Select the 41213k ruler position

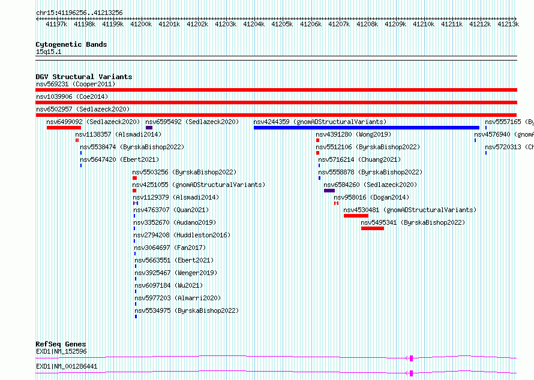click(x=508, y=24)
